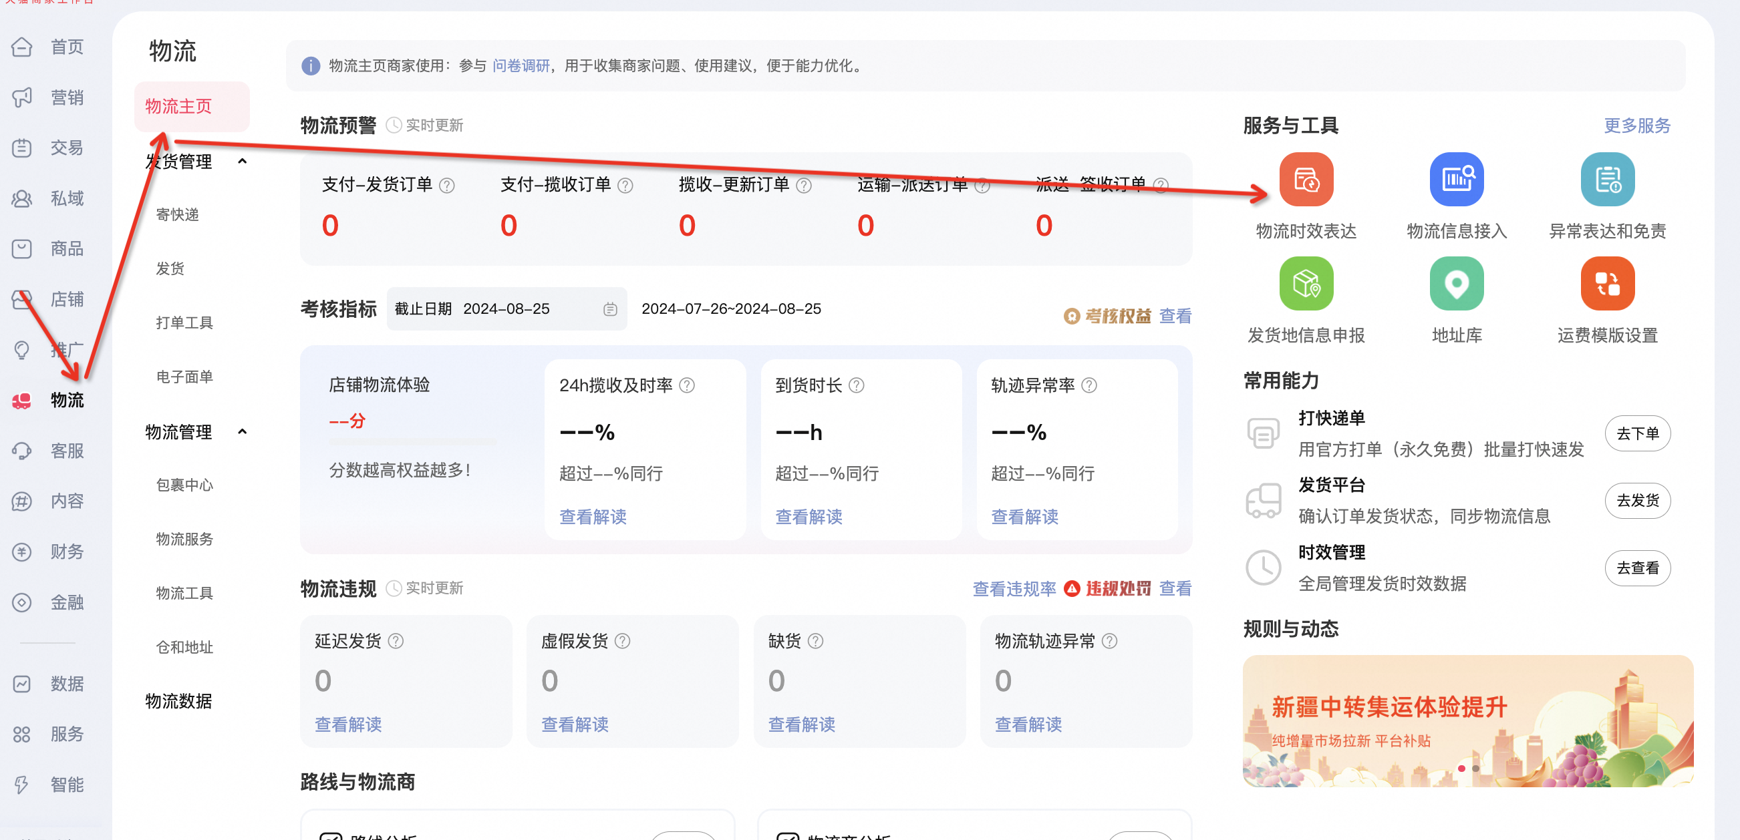Open 打单工具 submenu item
The image size is (1740, 840).
point(184,322)
